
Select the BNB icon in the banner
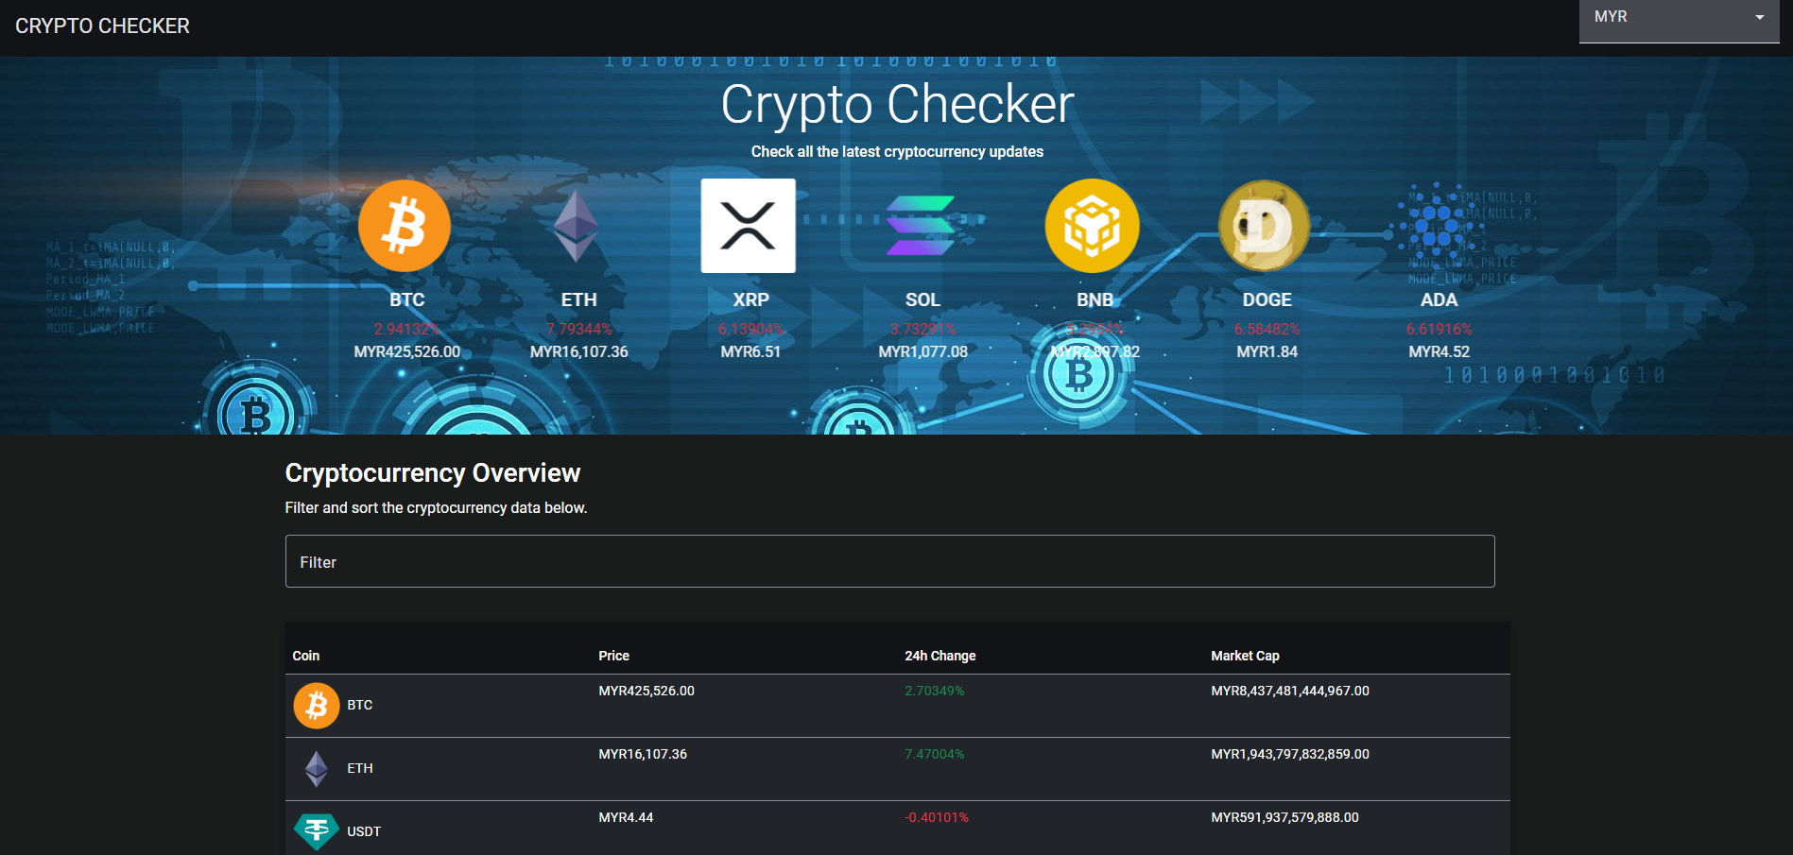coord(1092,225)
